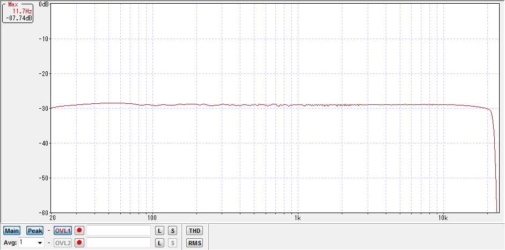This screenshot has width=505, height=250.
Task: Click the 100 label on frequency axis
Action: click(152, 218)
